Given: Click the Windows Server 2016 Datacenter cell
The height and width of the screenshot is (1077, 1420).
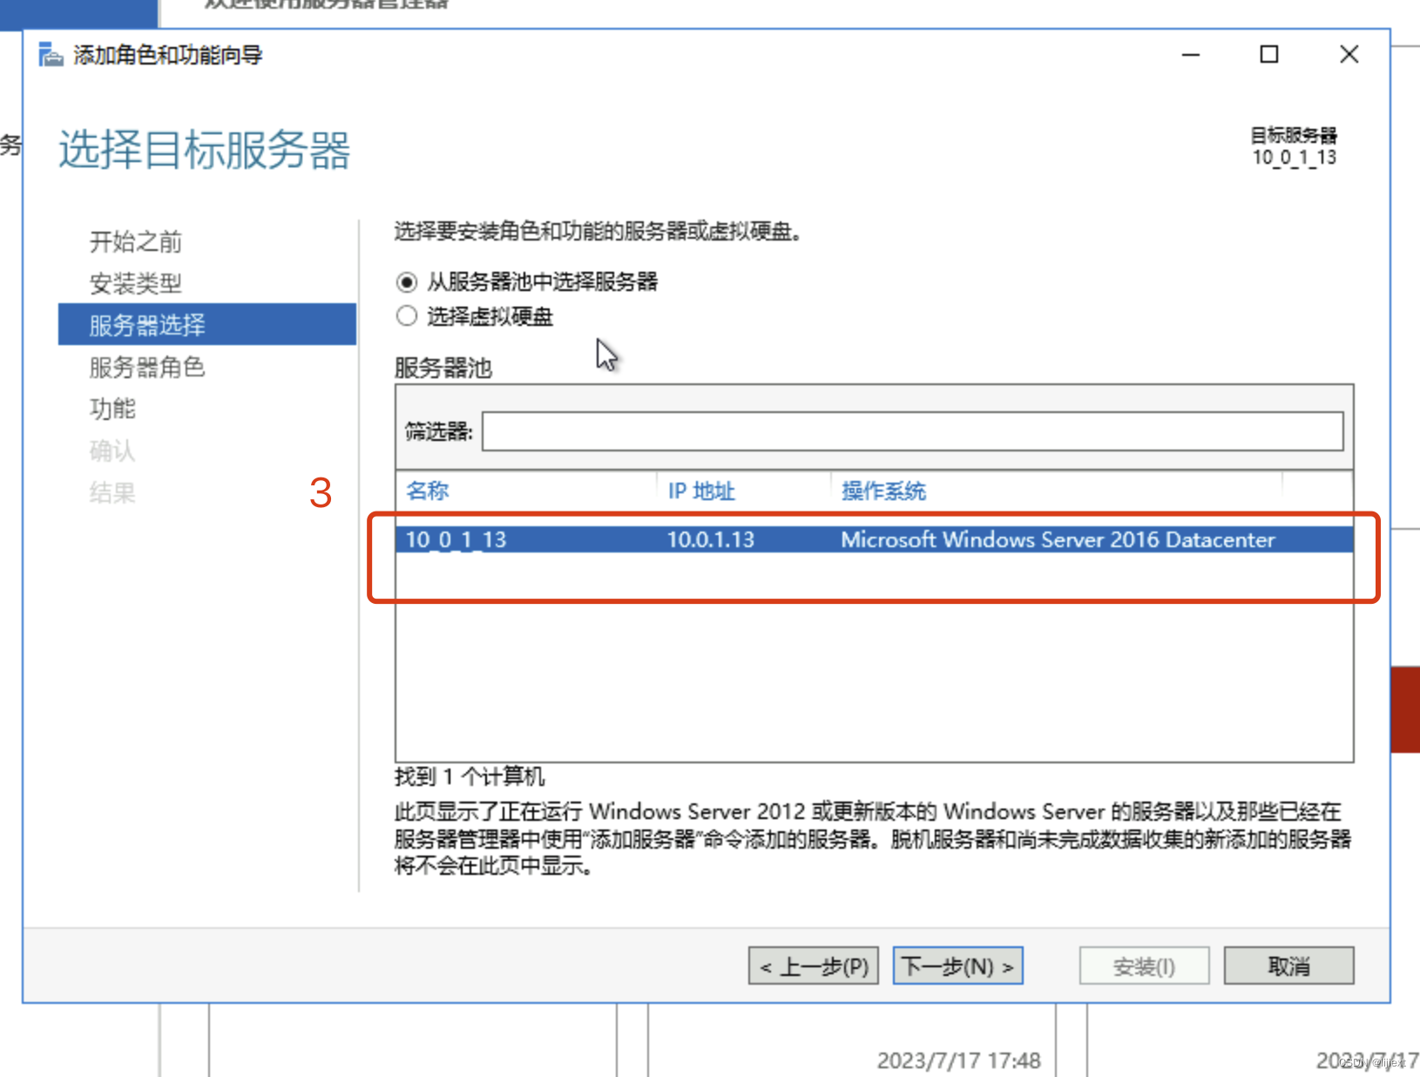Looking at the screenshot, I should 1058,539.
